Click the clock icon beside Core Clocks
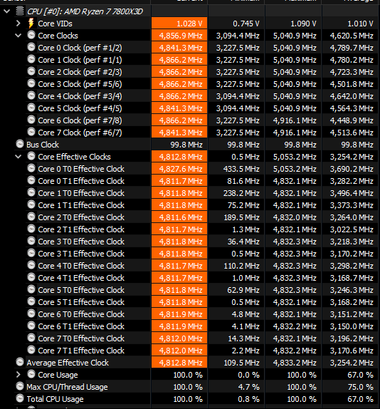 pos(31,35)
